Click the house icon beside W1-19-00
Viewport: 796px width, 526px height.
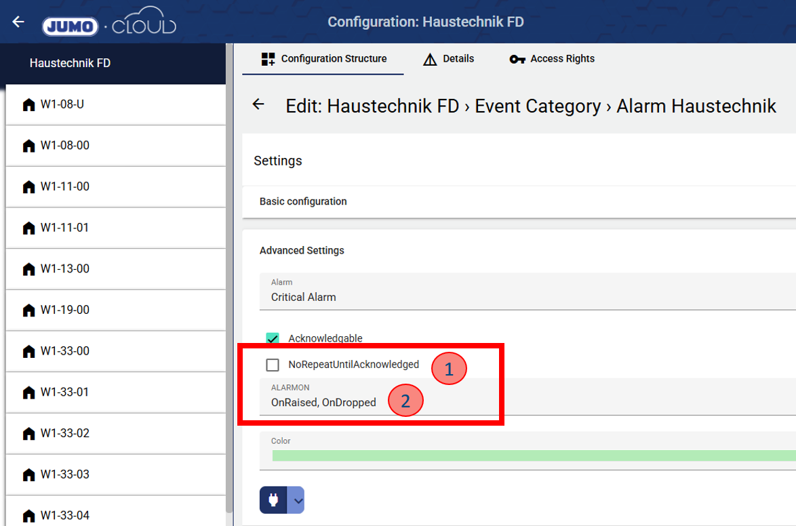tap(28, 310)
